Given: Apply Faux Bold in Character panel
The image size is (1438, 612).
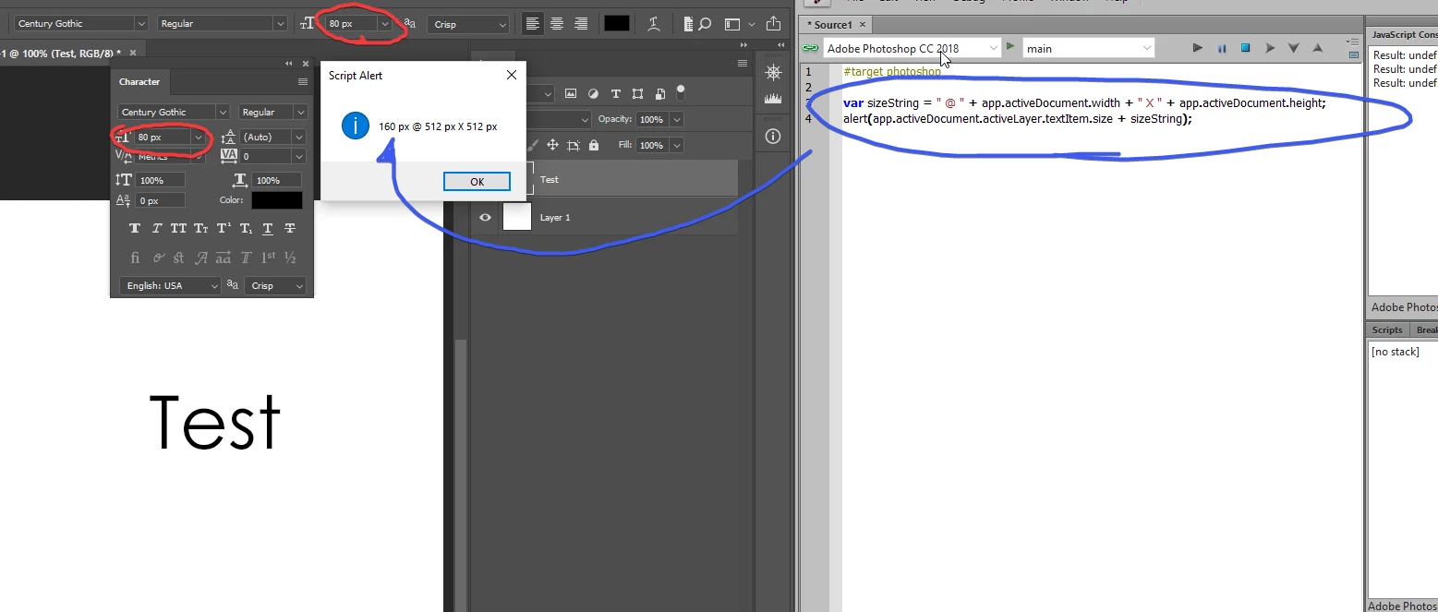Looking at the screenshot, I should pyautogui.click(x=135, y=228).
